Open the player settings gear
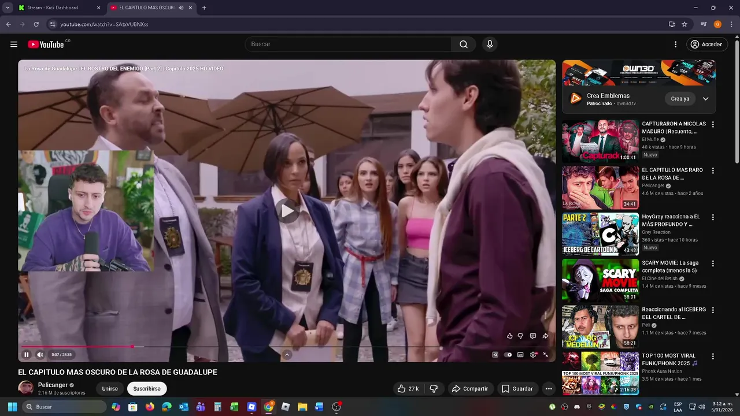Screen dimensions: 740x416 pyautogui.click(x=533, y=355)
